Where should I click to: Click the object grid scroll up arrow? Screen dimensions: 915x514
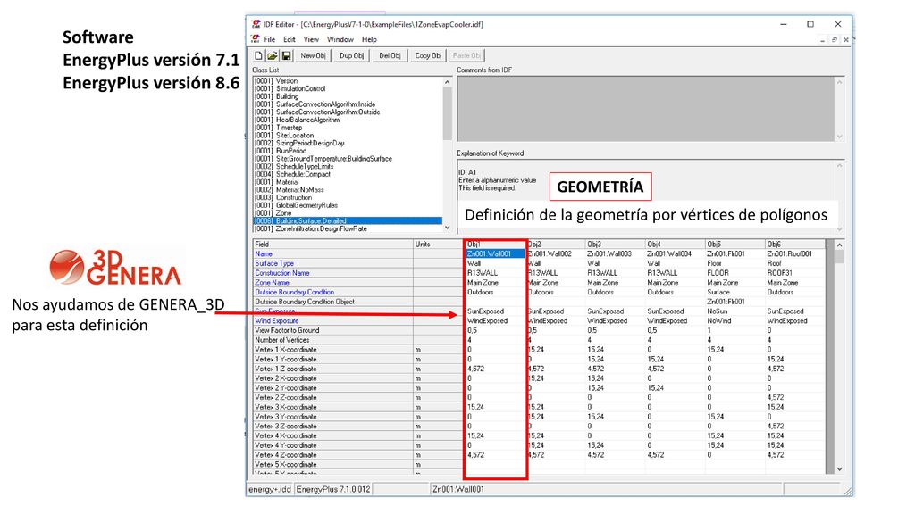tap(840, 245)
